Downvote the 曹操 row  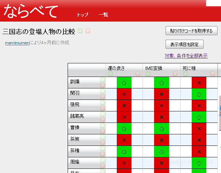coord(102,131)
